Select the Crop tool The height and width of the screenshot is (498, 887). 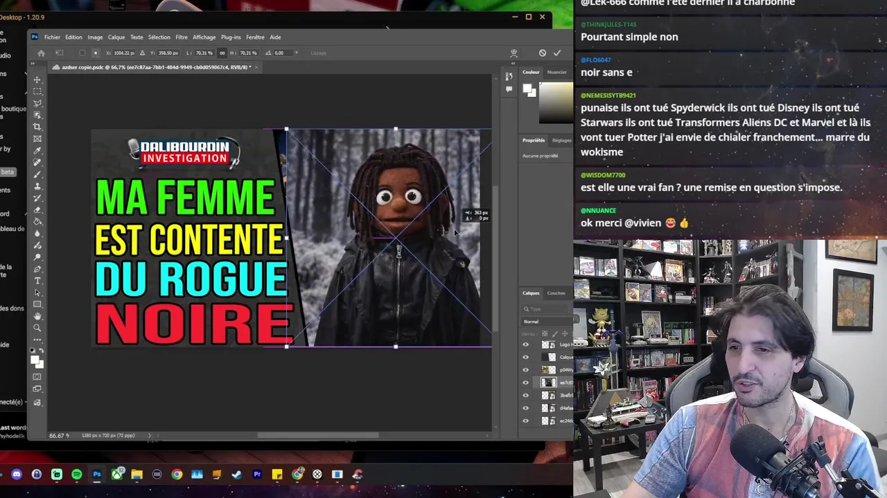[x=37, y=127]
